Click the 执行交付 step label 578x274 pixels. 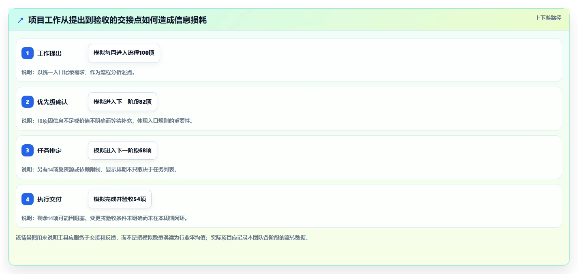tap(49, 199)
